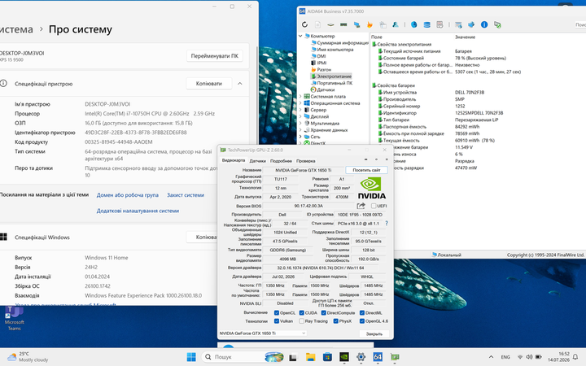The image size is (586, 366).
Task: Expand the Мультимедиа tree node
Action: 300,124
